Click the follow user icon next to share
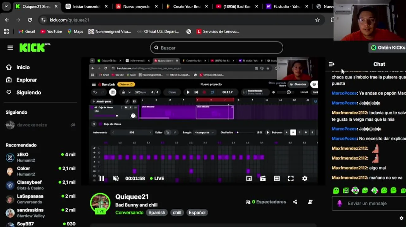The image size is (406, 227). coord(310,202)
